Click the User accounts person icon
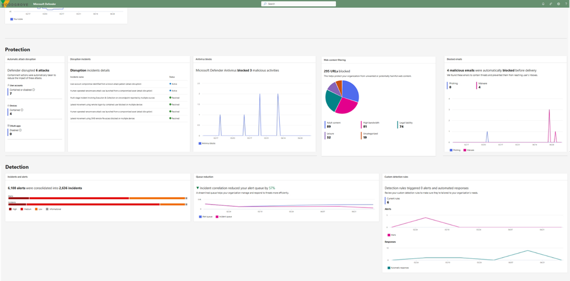570x281 pixels. pos(9,85)
